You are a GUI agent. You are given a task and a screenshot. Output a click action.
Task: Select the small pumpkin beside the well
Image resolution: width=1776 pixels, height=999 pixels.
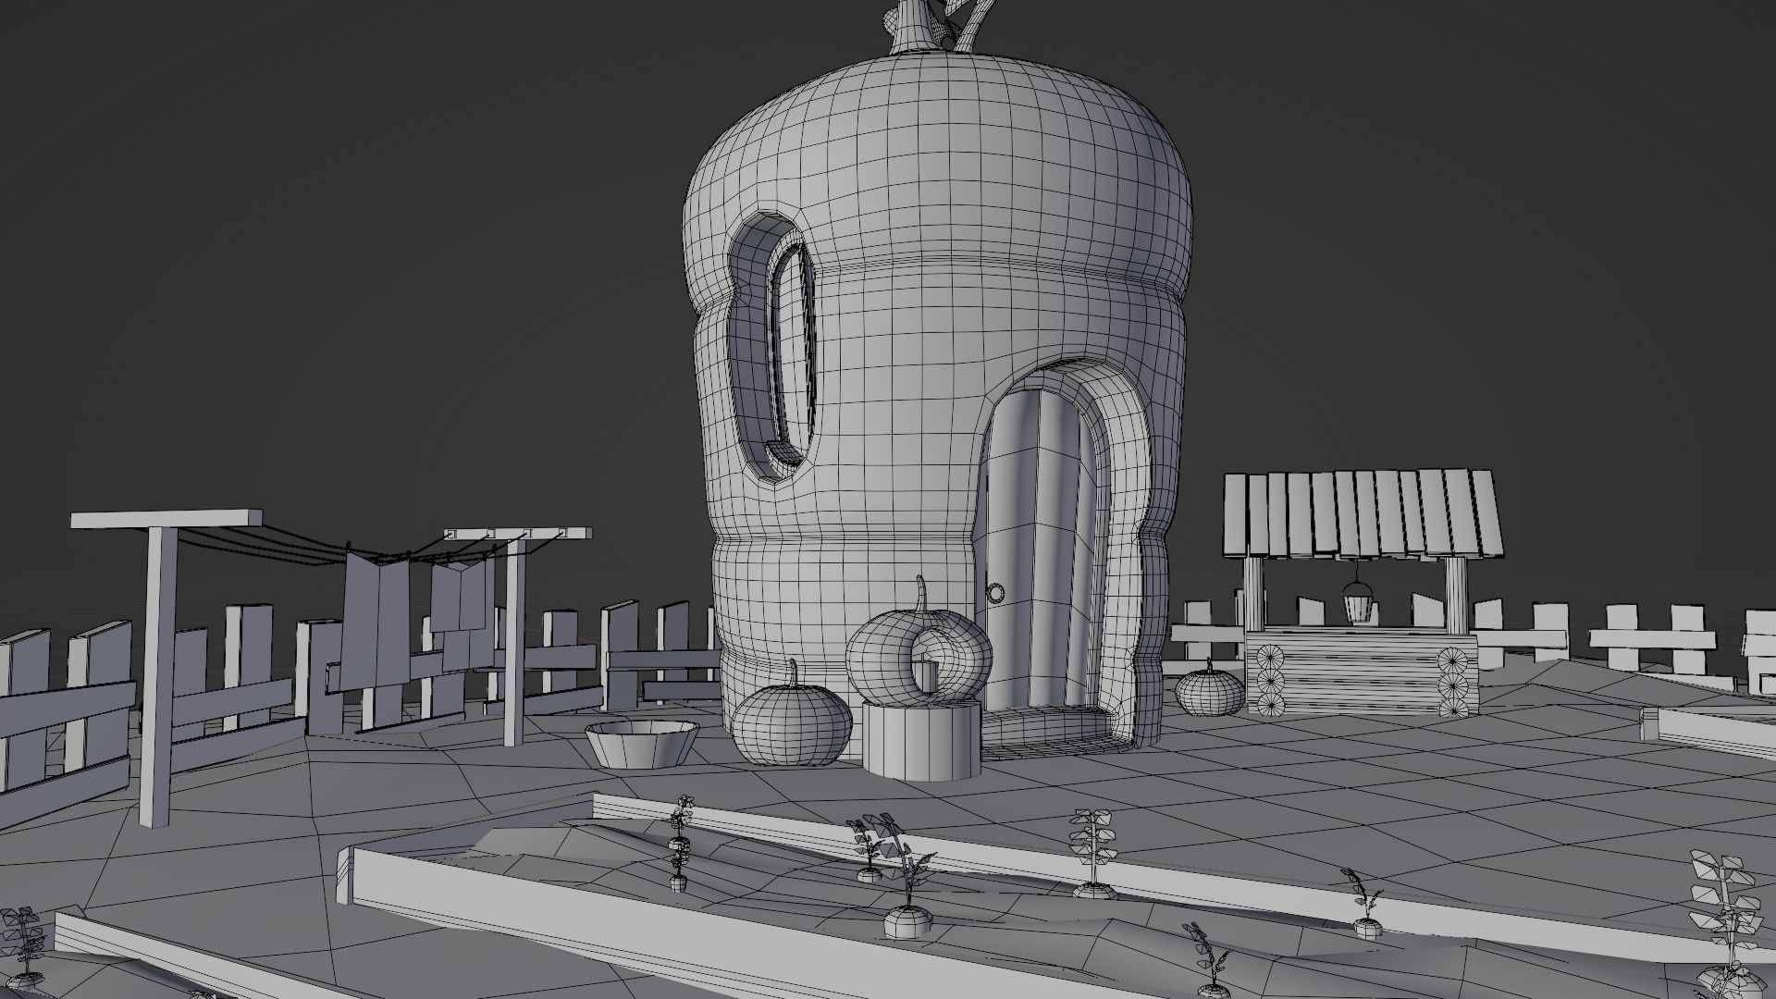click(x=1210, y=689)
